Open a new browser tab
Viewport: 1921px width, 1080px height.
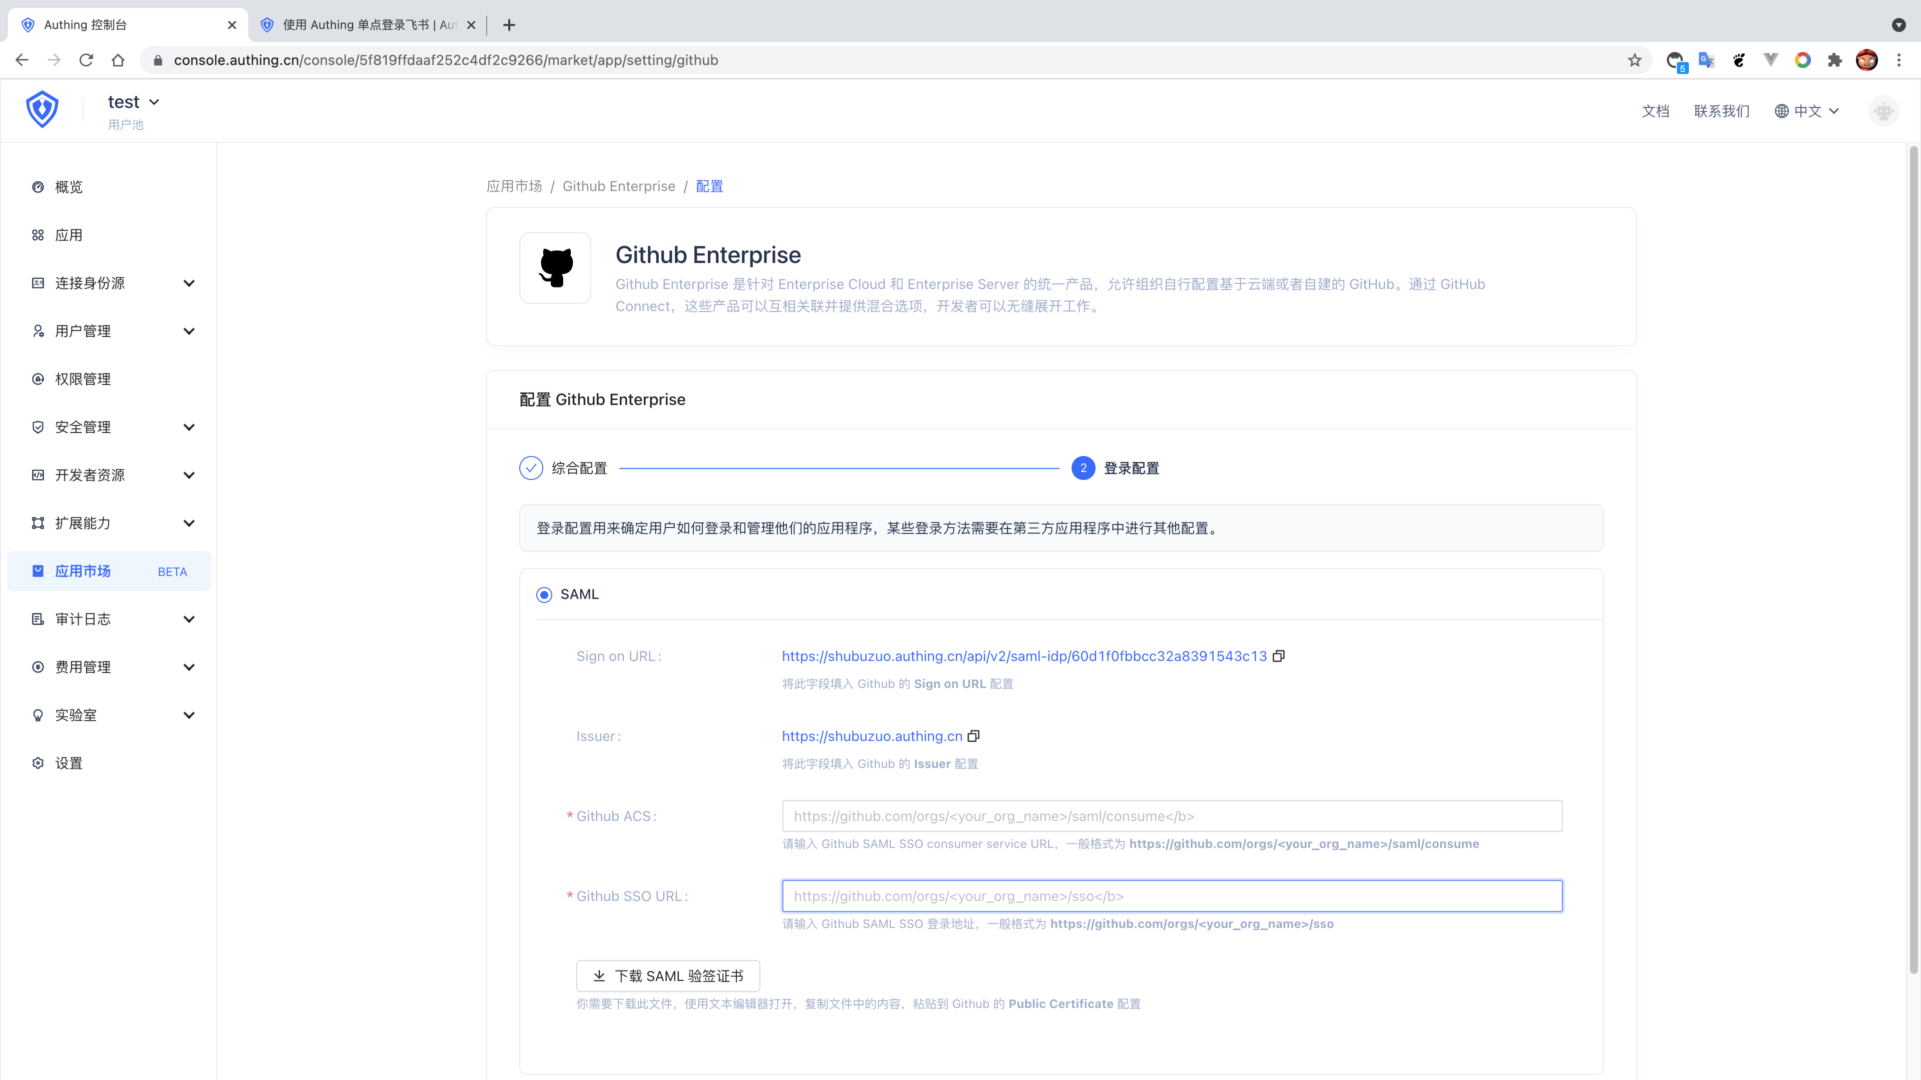509,24
